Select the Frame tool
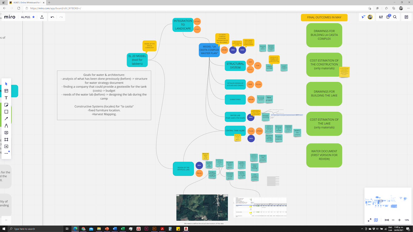Viewport: 413px width, 232px height. tap(6, 139)
